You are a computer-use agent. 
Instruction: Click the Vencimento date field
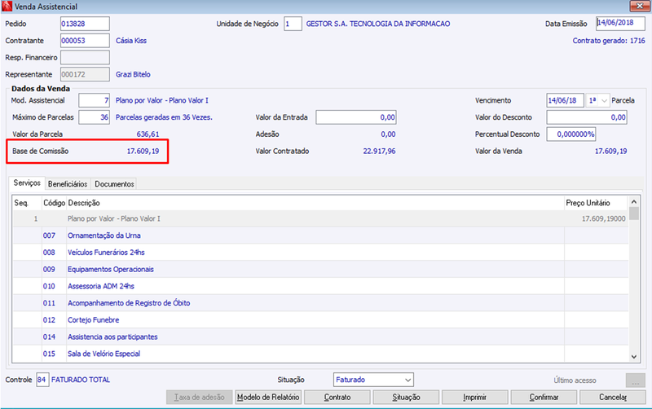(x=565, y=100)
